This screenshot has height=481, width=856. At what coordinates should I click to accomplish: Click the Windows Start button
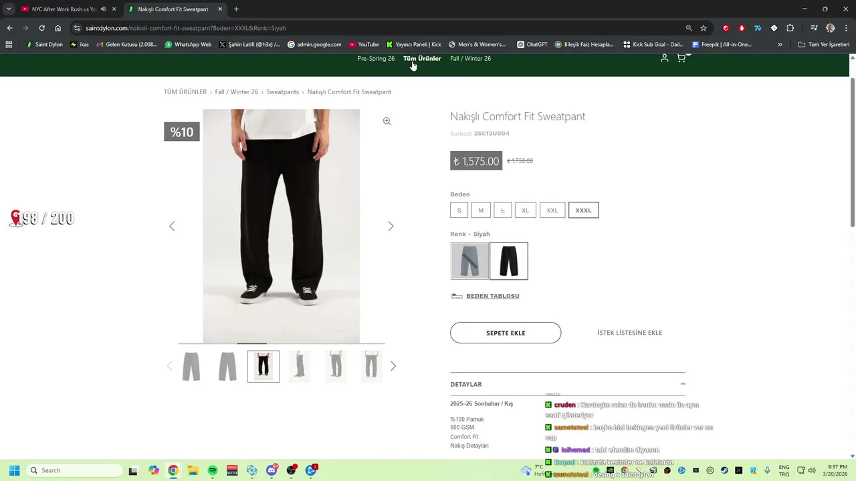click(x=14, y=470)
